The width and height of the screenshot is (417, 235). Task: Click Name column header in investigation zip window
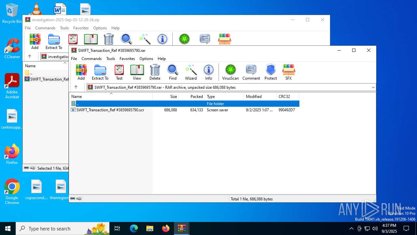(46, 66)
